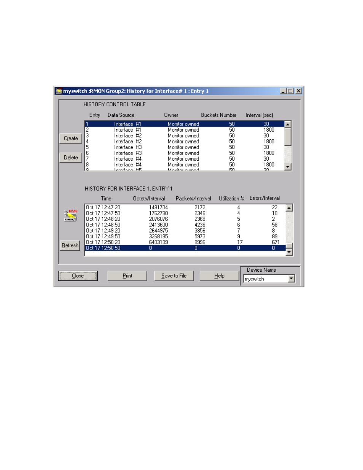Select the Oct 17 12:47:20 history row
Screen dimensions: 363x470
coord(185,207)
